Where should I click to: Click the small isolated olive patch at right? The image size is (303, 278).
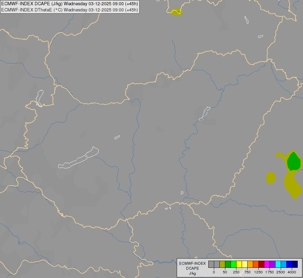pos(271,178)
